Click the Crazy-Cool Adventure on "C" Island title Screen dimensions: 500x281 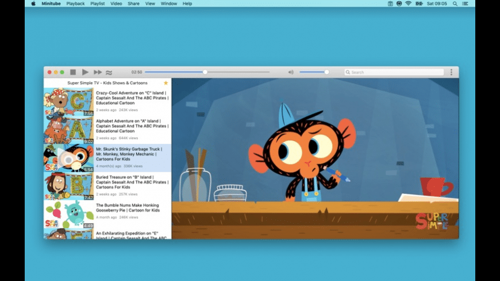pos(132,98)
